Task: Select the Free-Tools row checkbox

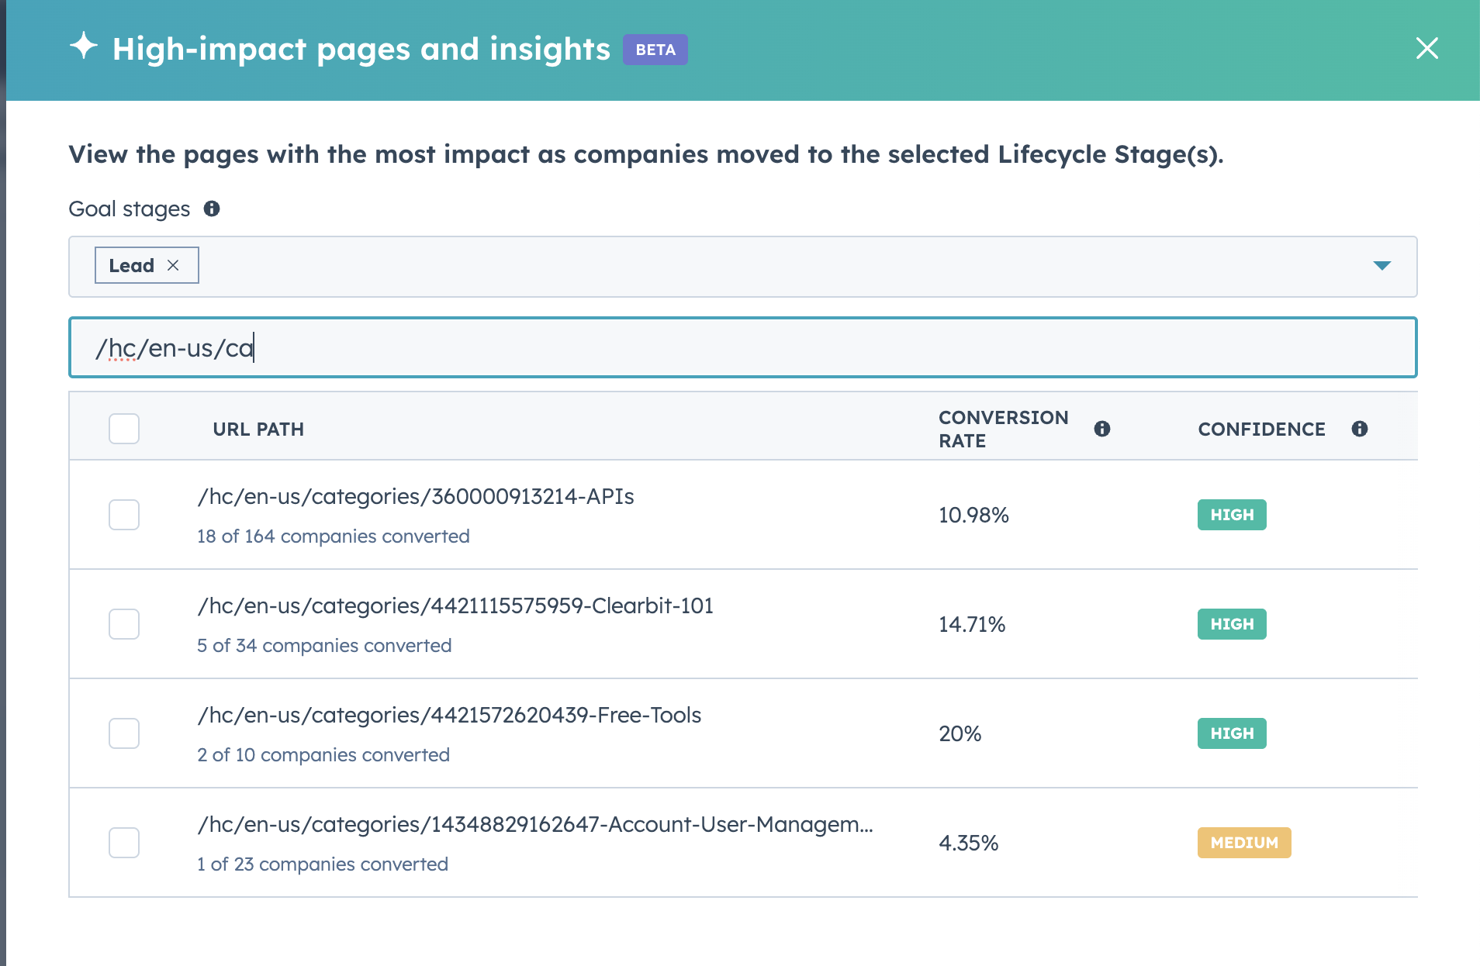Action: click(x=124, y=733)
